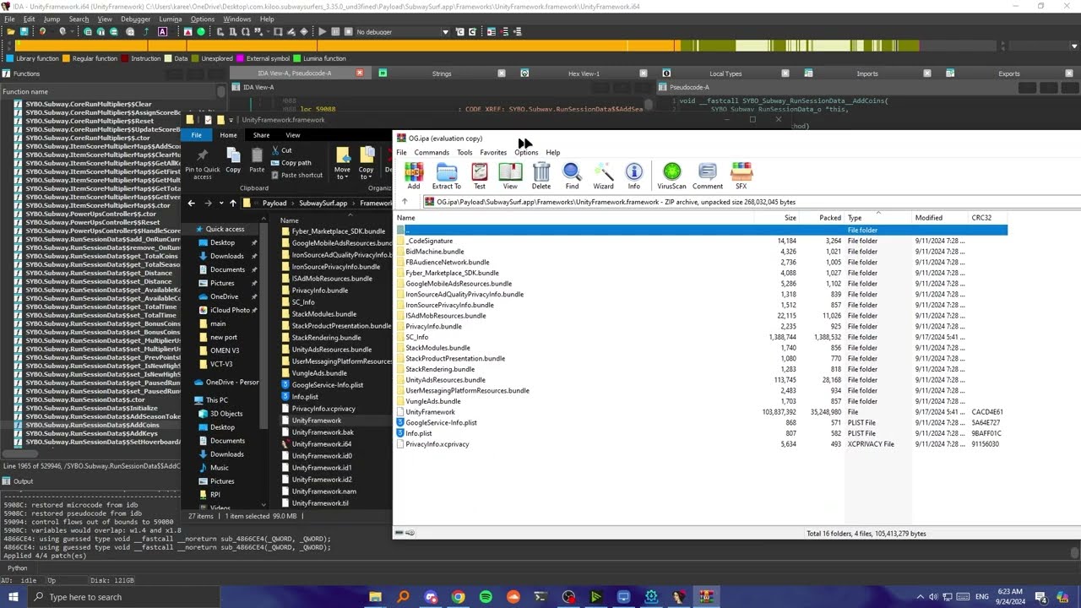Click the Explorer back arrow button
The width and height of the screenshot is (1081, 608).
point(192,203)
